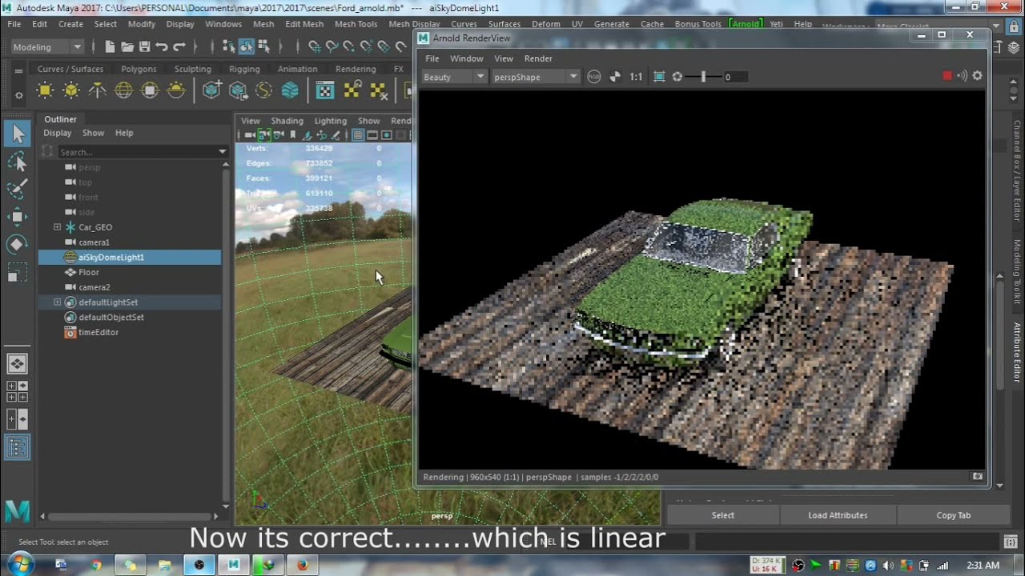
Task: Stop IPR render red button
Action: (x=947, y=76)
